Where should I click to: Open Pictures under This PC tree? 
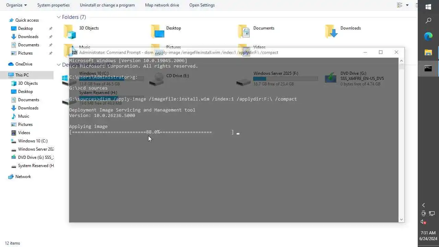[x=25, y=125]
